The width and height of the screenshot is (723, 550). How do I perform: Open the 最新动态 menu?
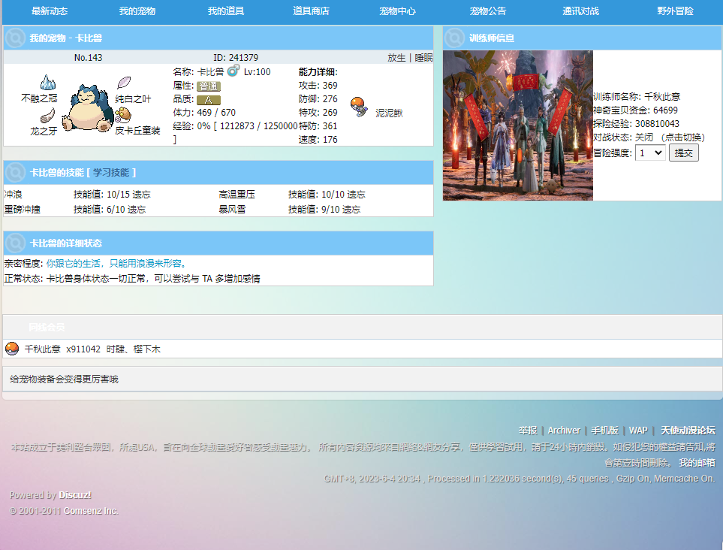(50, 11)
